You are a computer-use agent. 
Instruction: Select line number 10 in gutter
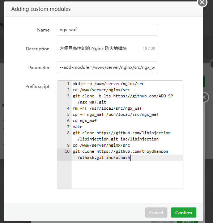tap(67, 151)
